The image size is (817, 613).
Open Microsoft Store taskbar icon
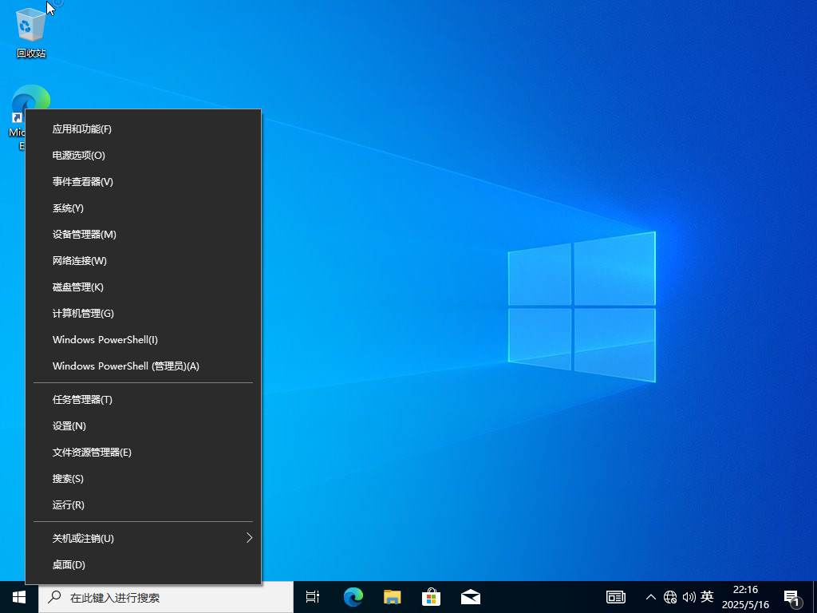tap(432, 597)
